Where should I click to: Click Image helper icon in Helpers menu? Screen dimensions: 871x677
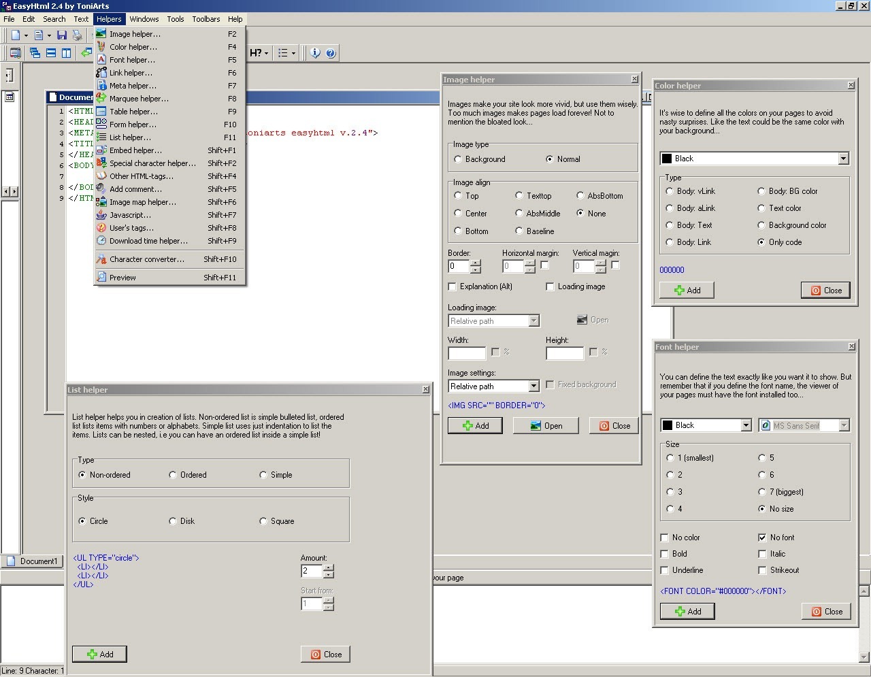tap(101, 33)
